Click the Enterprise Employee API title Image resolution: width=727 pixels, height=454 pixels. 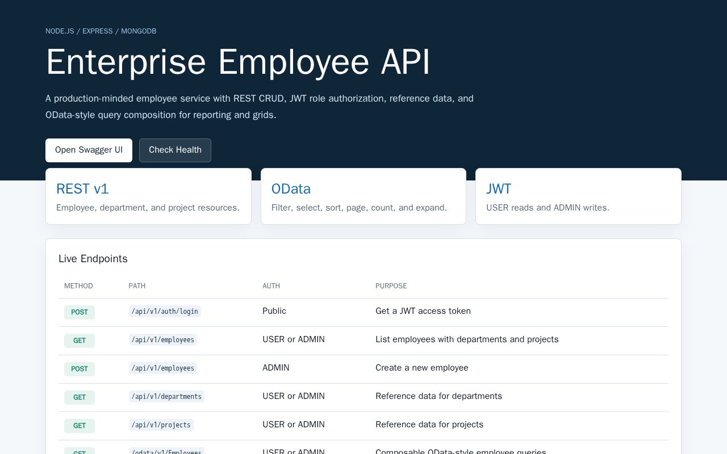coord(238,62)
